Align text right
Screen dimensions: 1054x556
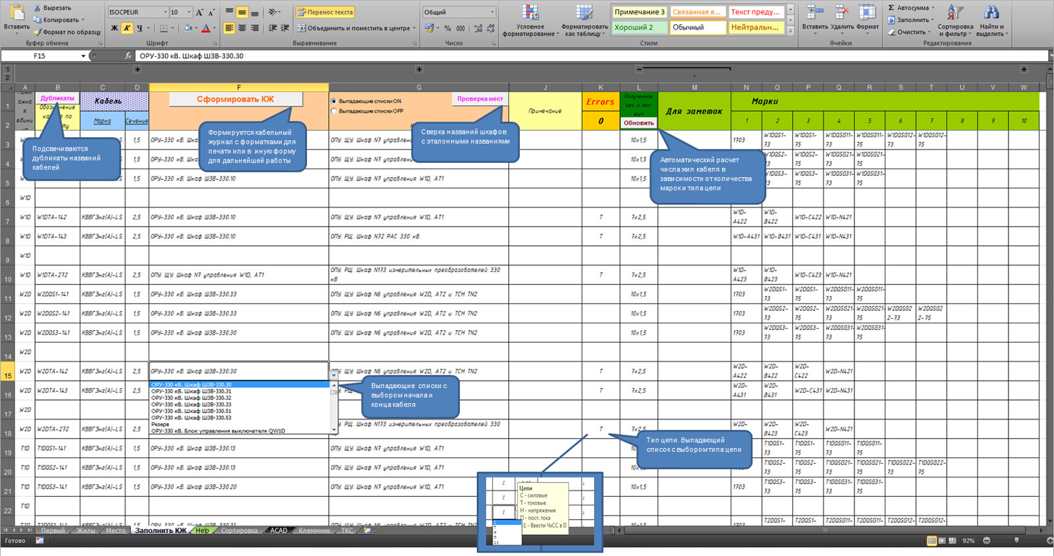254,28
